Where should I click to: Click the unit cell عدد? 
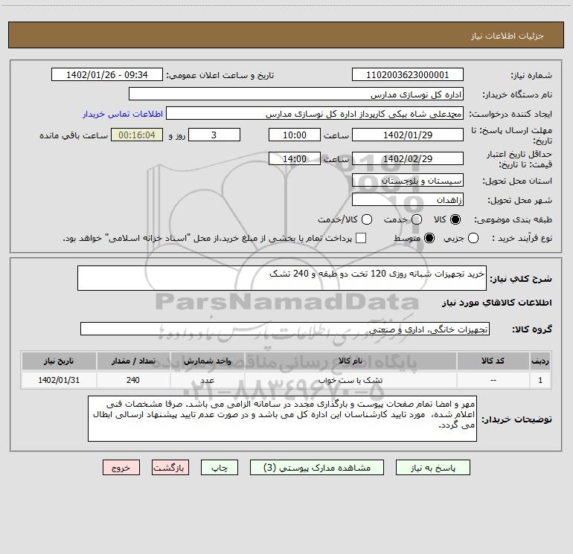point(207,380)
